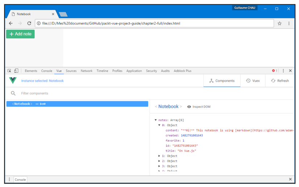This screenshot has height=187, width=299.
Task: Click Inspect DOM eye button
Action: (199, 107)
